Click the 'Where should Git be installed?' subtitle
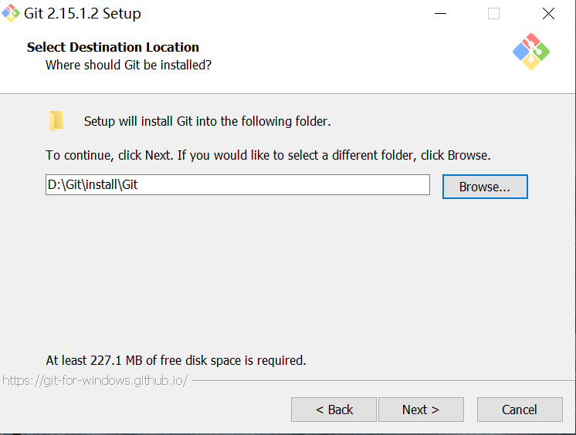The height and width of the screenshot is (435, 576). click(129, 65)
